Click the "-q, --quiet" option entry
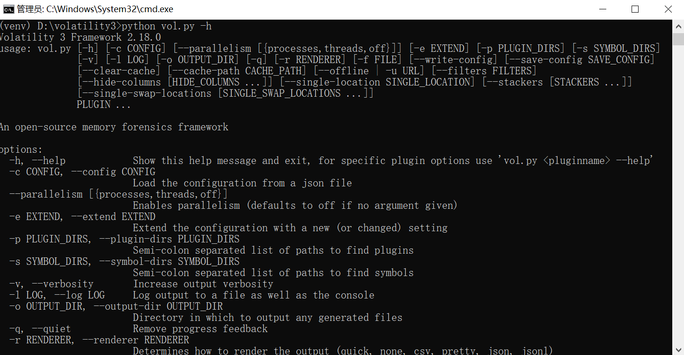The height and width of the screenshot is (355, 684). tap(40, 329)
